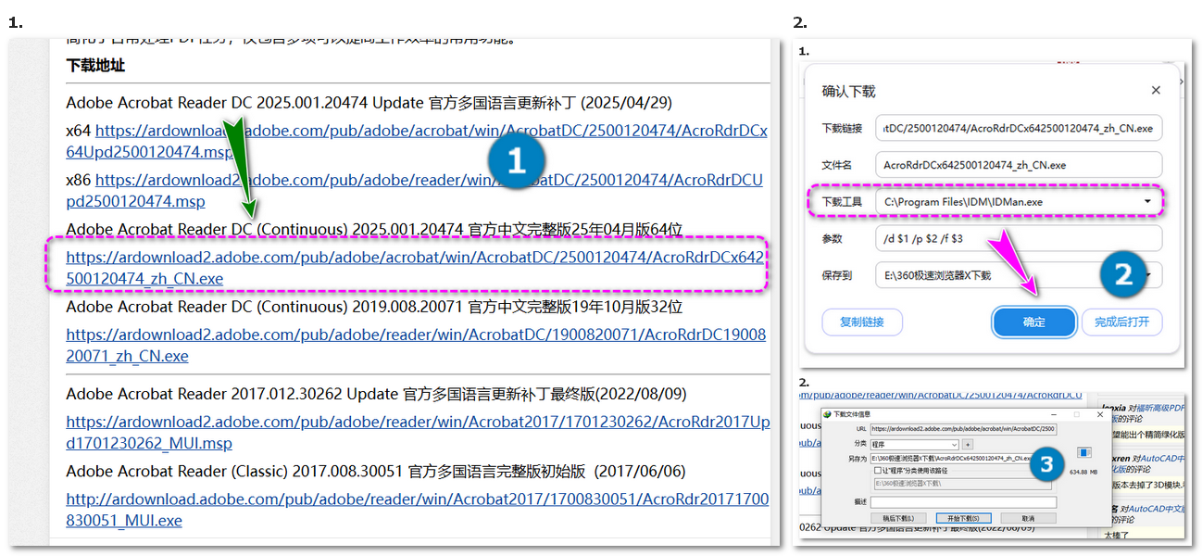Click the URL field in 下载文件信息 window
The width and height of the screenshot is (1202, 556).
[963, 430]
